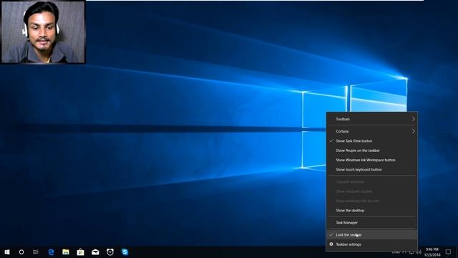Expand the Cortana submenu arrow
This screenshot has height=258, width=458.
point(414,131)
